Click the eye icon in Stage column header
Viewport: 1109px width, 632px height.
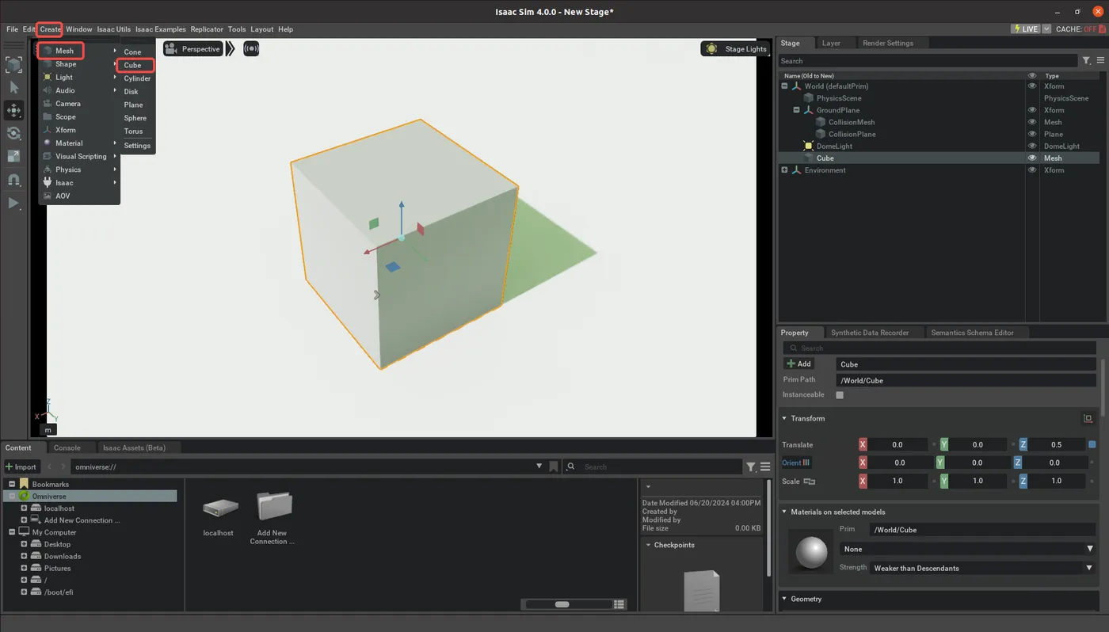coord(1031,76)
